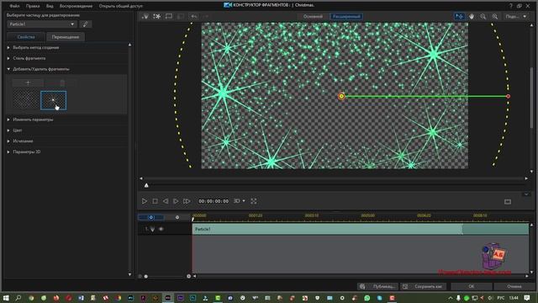Image resolution: width=538 pixels, height=303 pixels.
Task: Select the highlighted second fragment thumbnail
Action: click(x=54, y=100)
